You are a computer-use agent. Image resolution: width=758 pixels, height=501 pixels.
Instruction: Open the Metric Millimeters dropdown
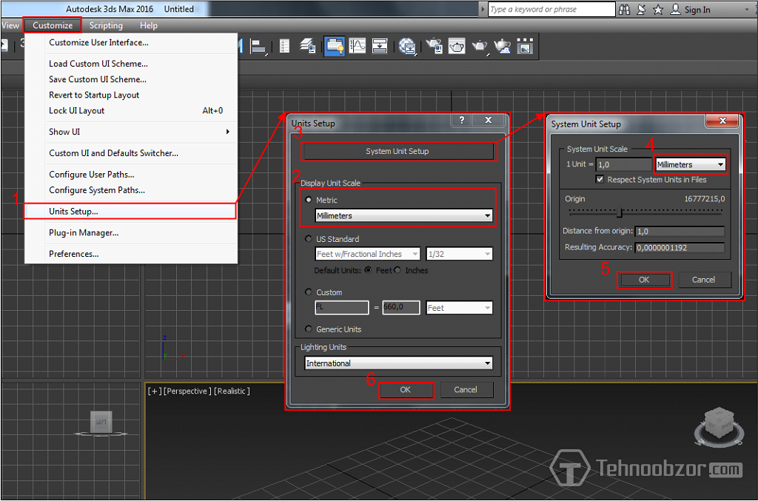[403, 215]
